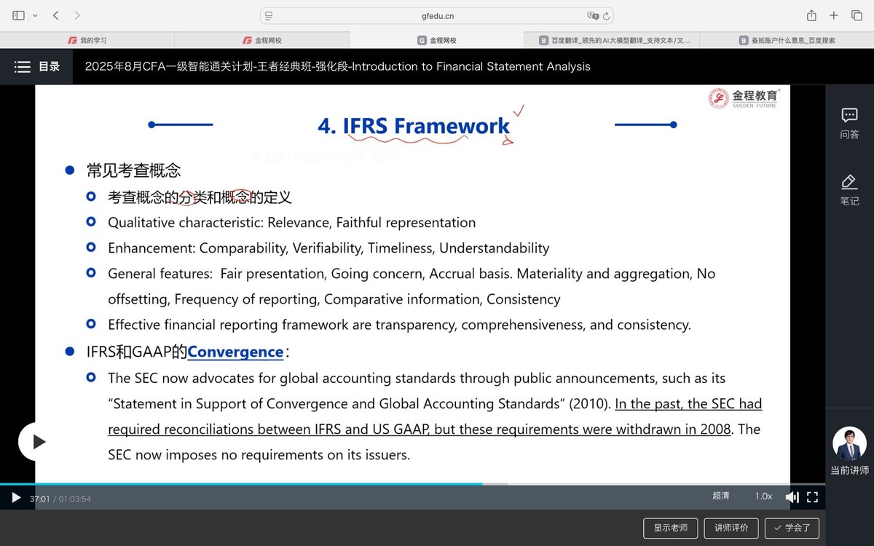Open the page reader icon in address bar
Image resolution: width=874 pixels, height=546 pixels.
pos(269,15)
